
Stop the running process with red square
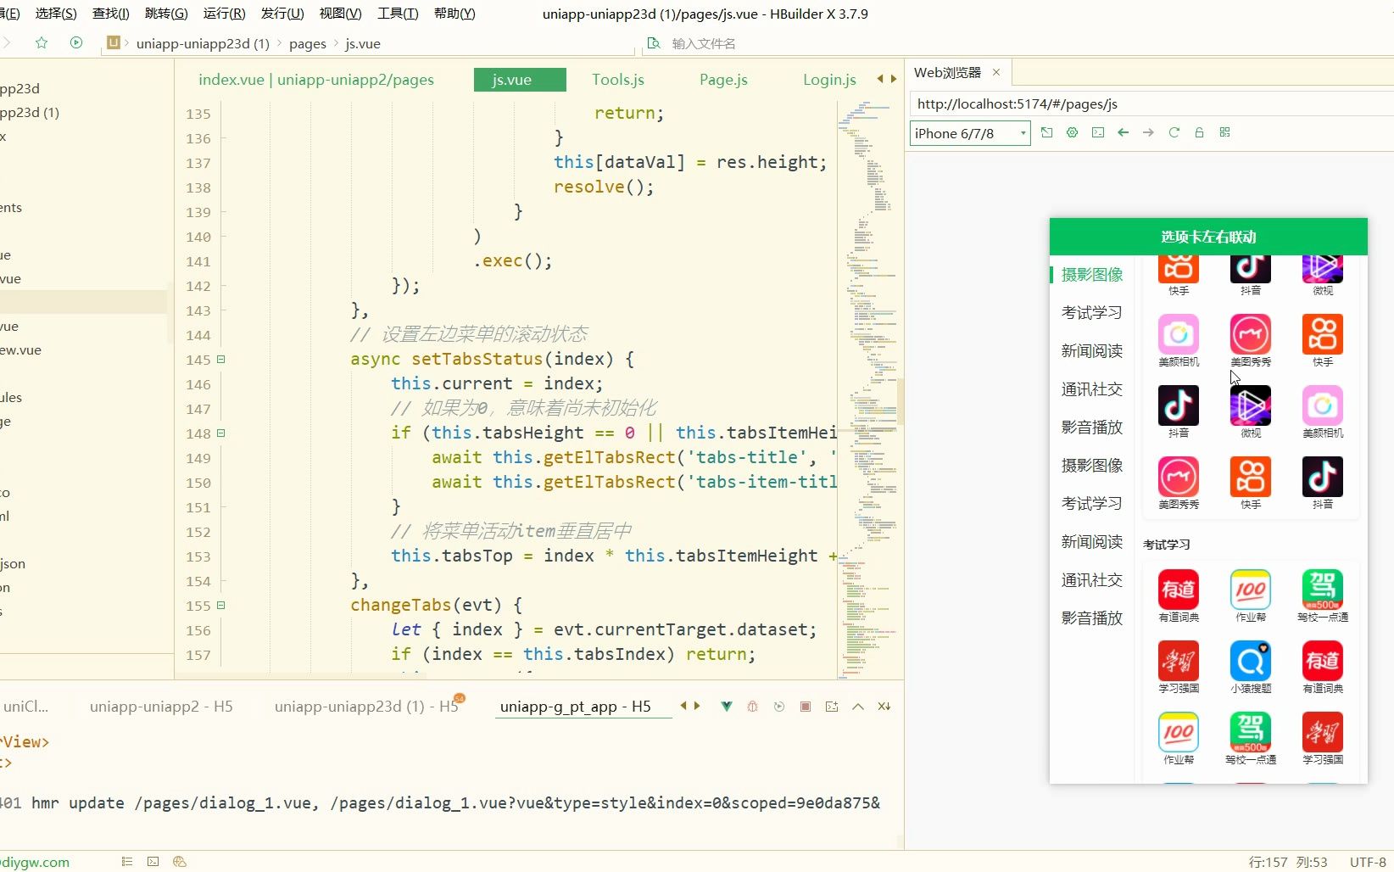(x=806, y=706)
